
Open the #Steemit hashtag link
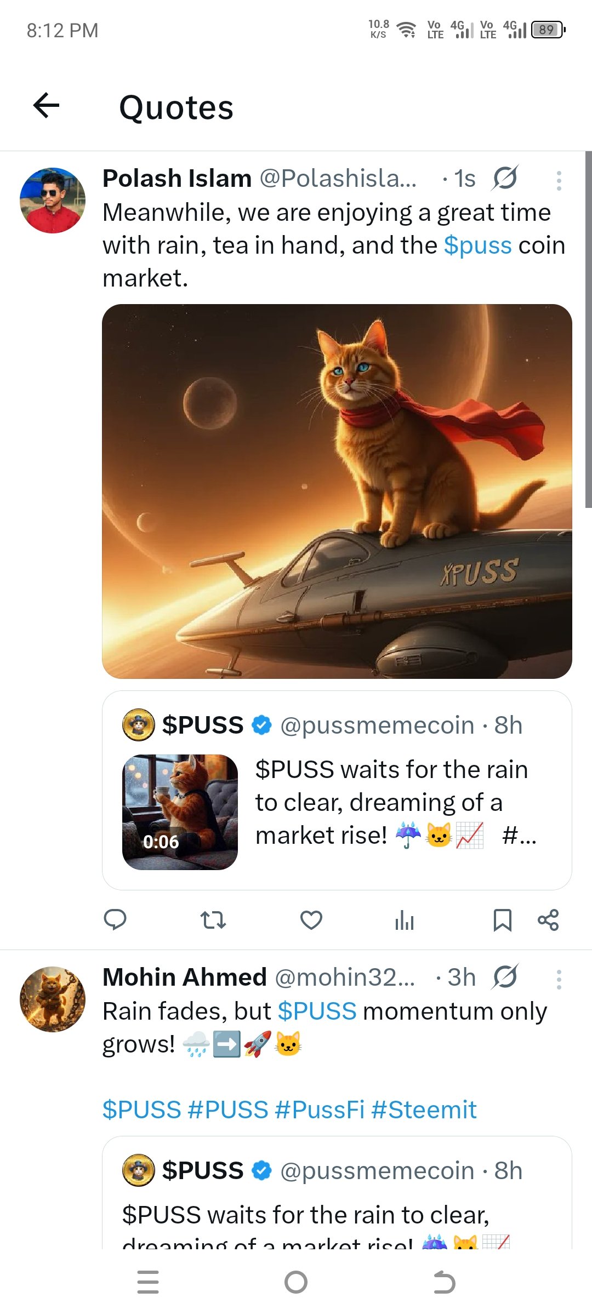(424, 1110)
